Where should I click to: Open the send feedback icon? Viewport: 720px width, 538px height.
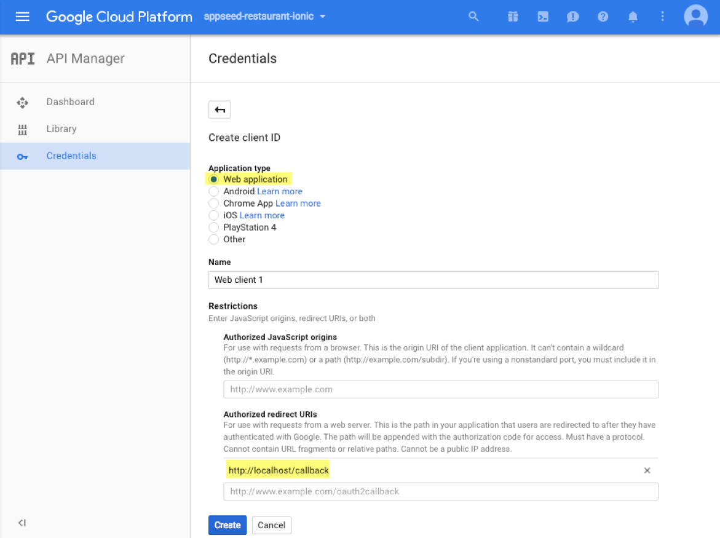tap(572, 17)
